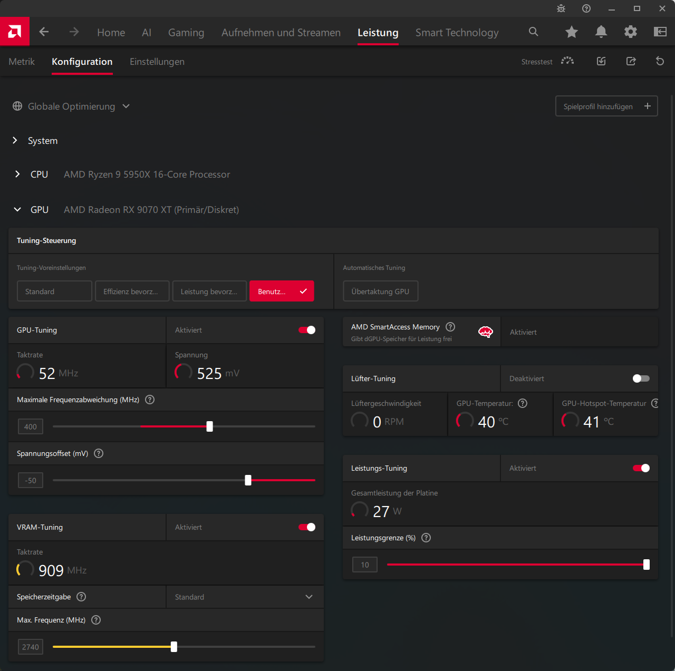This screenshot has height=671, width=675.
Task: Start the Stresstest gauge icon
Action: 567,61
